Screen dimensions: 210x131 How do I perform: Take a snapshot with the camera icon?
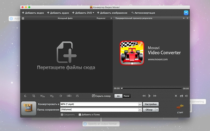coord(181,96)
